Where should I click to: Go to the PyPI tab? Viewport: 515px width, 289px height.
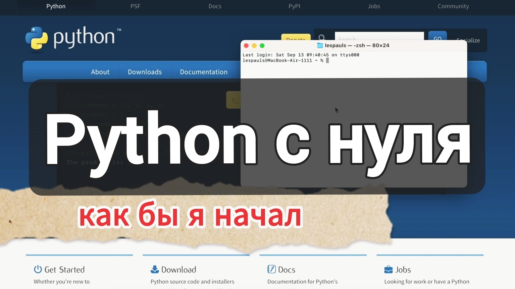[x=294, y=6]
